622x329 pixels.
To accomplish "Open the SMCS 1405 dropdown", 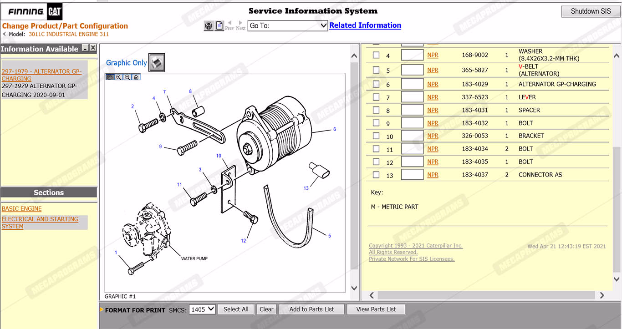I will click(x=202, y=309).
